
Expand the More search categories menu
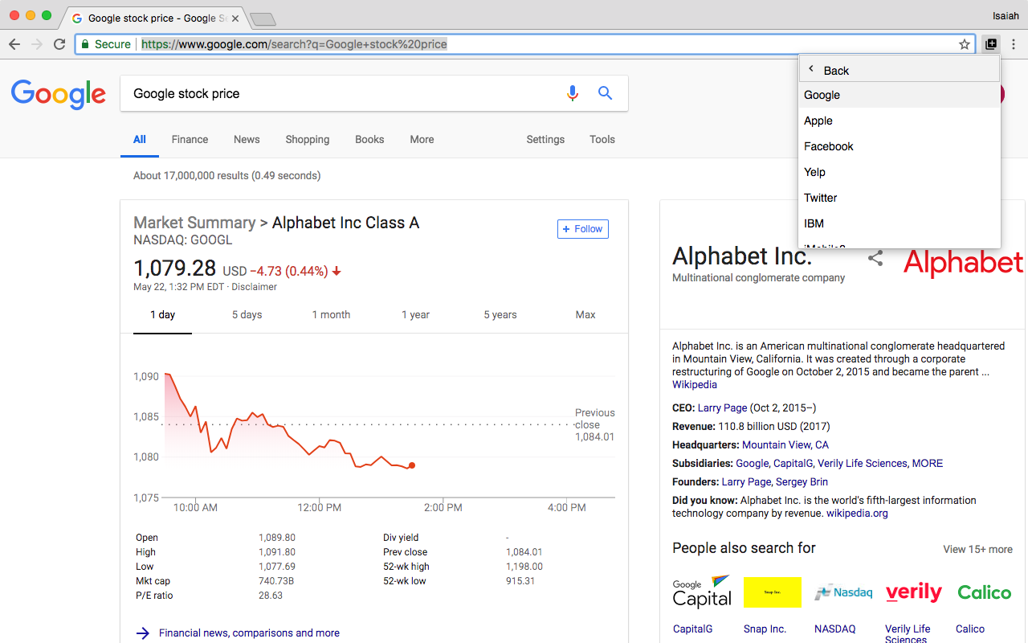(422, 139)
